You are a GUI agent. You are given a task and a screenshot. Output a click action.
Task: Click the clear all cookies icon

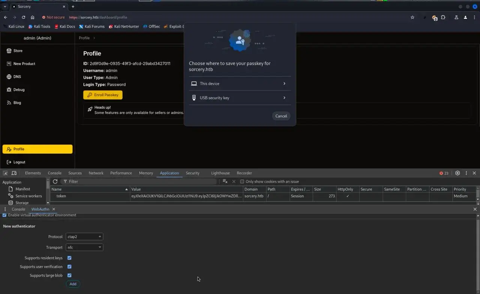[225, 181]
